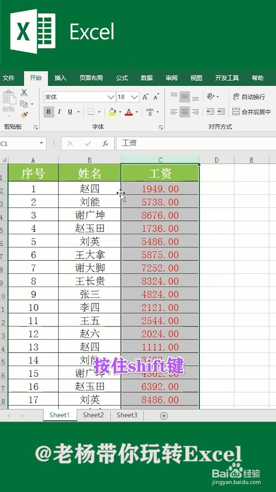Apply yellow fill color bucket
Image resolution: width=276 pixels, height=492 pixels.
click(x=112, y=112)
